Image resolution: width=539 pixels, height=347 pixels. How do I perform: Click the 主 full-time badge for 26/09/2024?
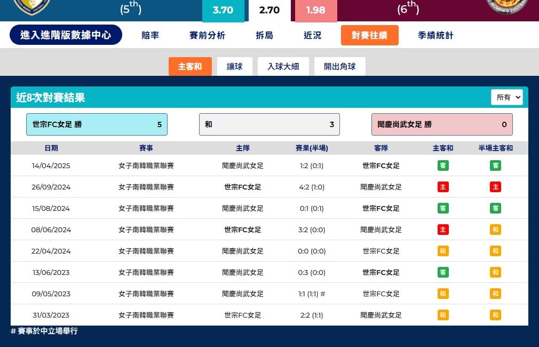pyautogui.click(x=443, y=187)
